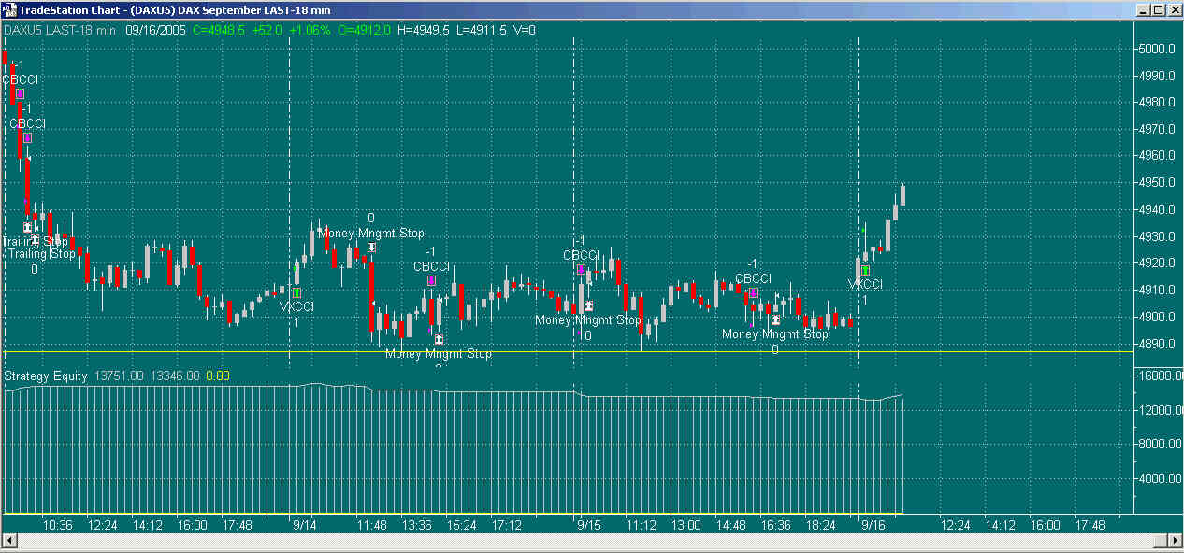
Task: Click the '5000.0' price axis label
Action: pos(1155,49)
